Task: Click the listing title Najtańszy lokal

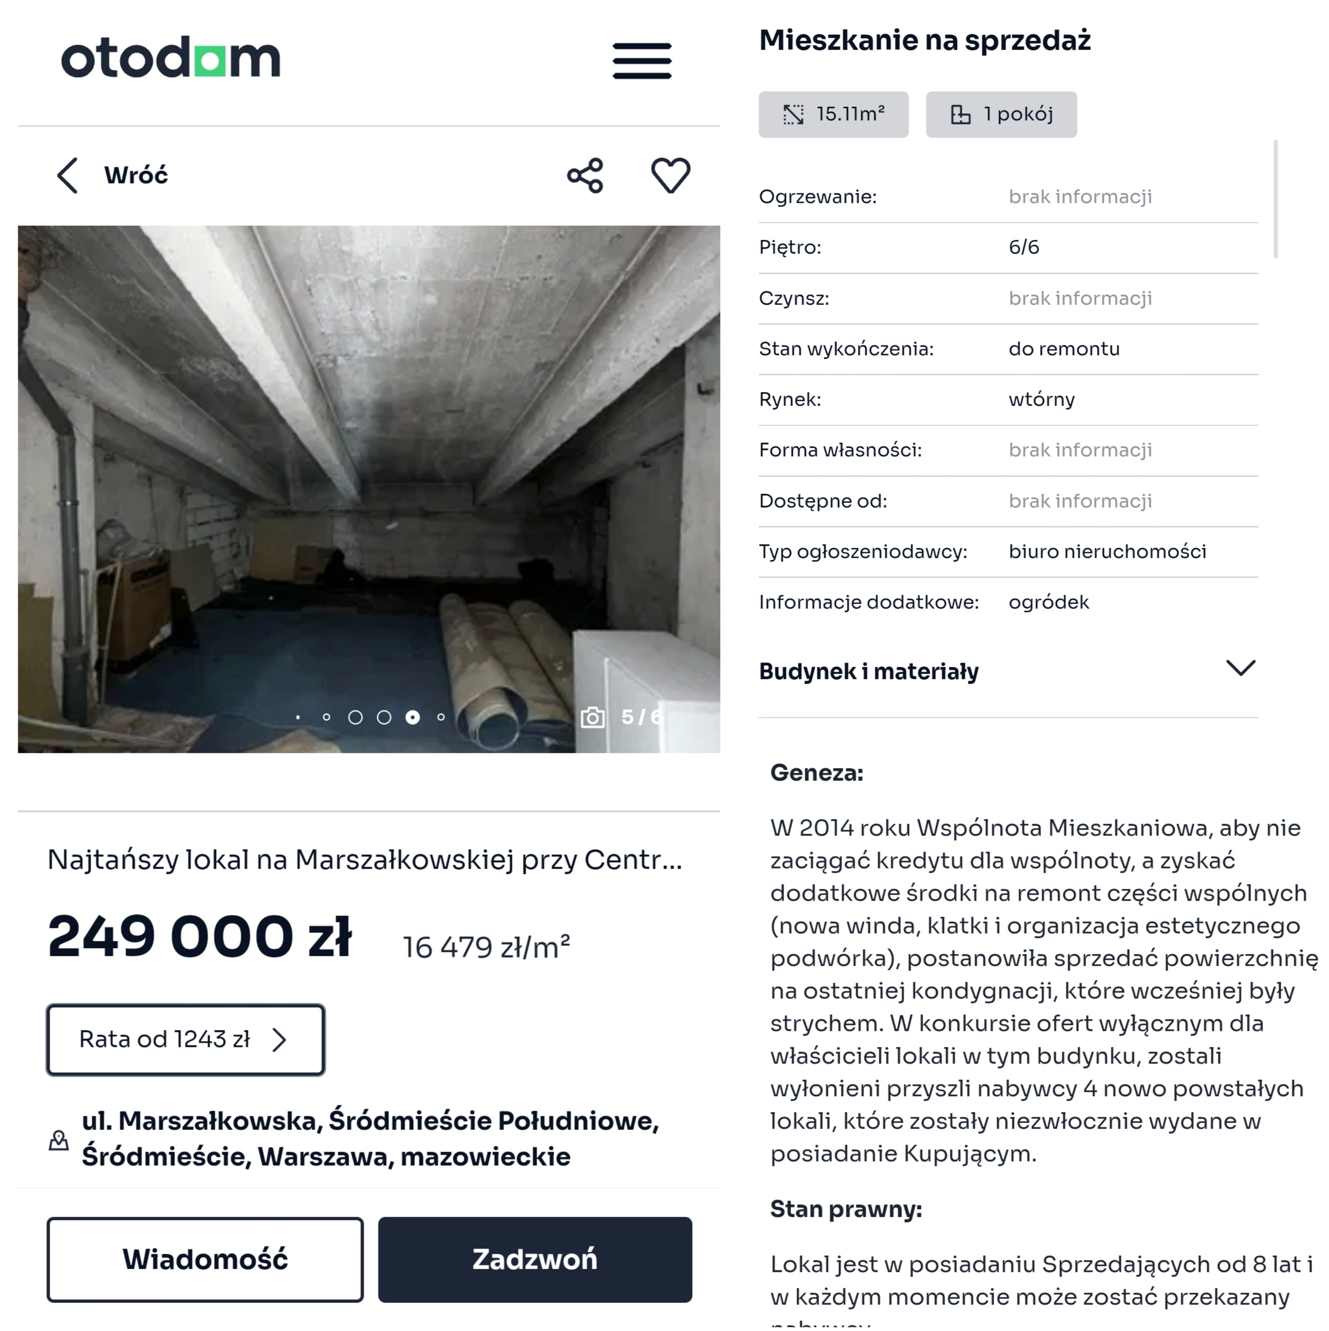Action: (364, 860)
